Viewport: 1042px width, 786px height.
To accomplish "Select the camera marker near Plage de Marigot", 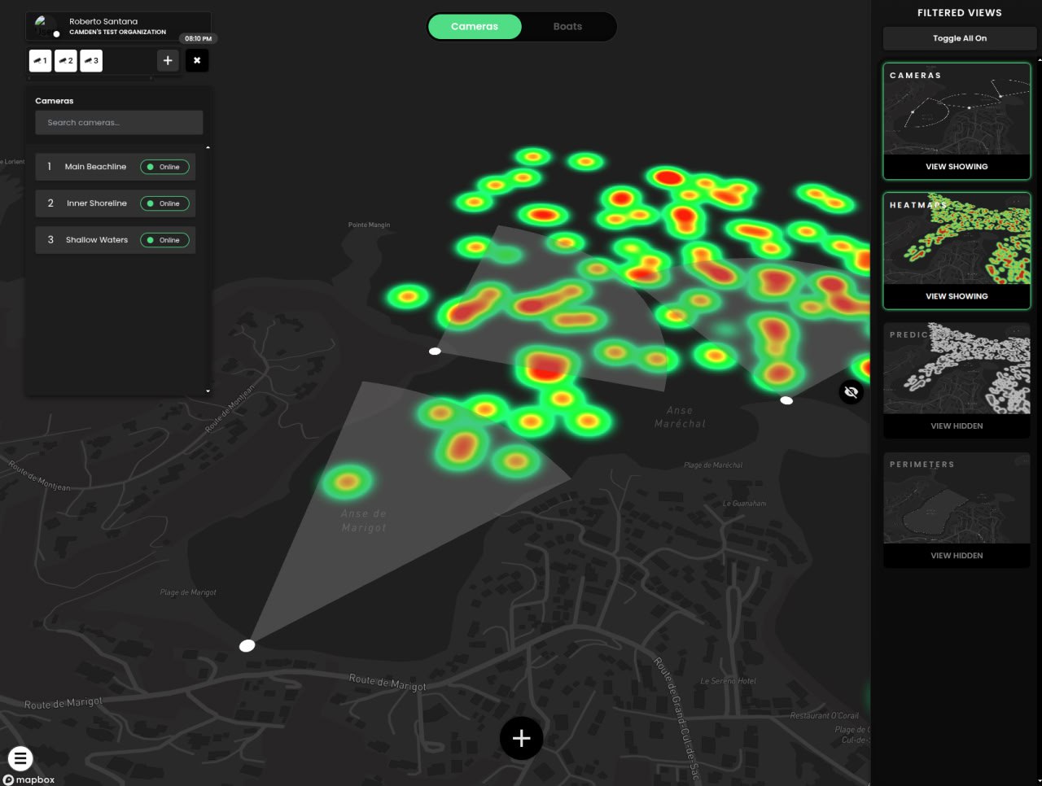I will pyautogui.click(x=247, y=645).
